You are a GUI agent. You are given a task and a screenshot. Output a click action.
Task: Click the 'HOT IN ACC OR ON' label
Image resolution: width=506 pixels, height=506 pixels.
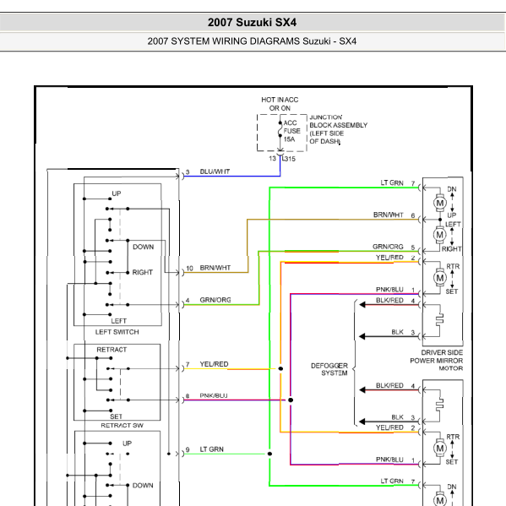[280, 104]
